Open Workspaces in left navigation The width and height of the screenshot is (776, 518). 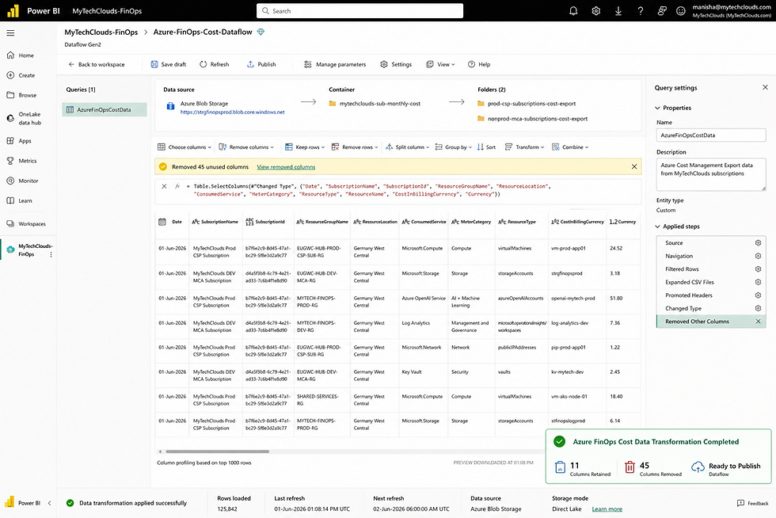(26, 224)
